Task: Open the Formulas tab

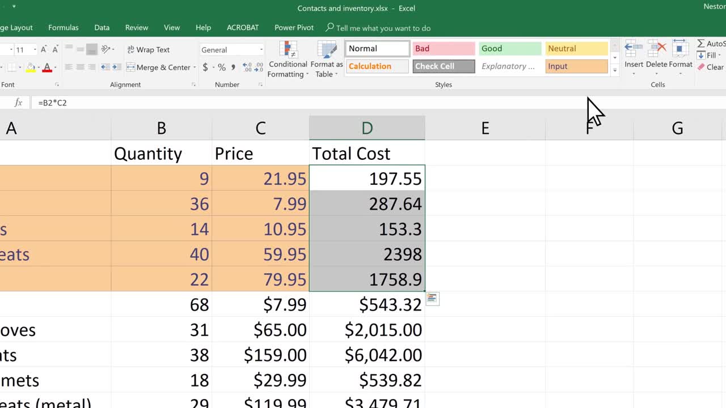Action: pyautogui.click(x=64, y=27)
